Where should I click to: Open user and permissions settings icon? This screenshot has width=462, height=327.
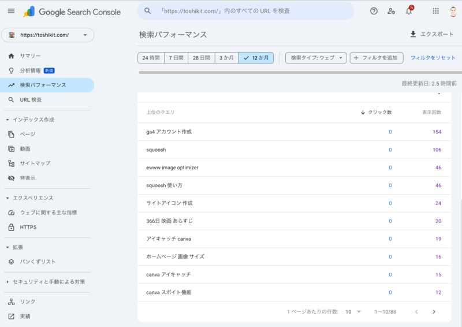(391, 11)
